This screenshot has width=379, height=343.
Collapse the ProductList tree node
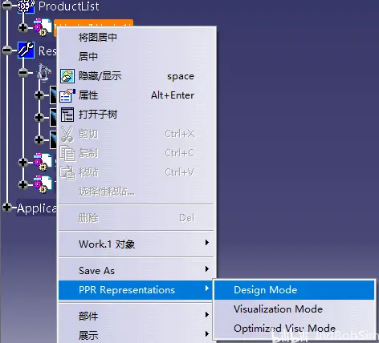pos(7,6)
